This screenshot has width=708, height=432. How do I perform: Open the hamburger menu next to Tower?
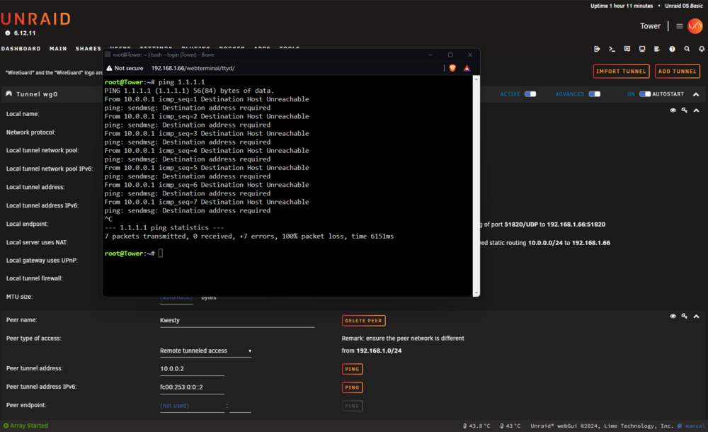pyautogui.click(x=680, y=26)
